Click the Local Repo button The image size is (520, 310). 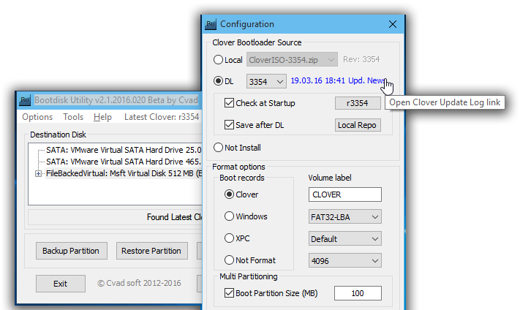point(358,125)
